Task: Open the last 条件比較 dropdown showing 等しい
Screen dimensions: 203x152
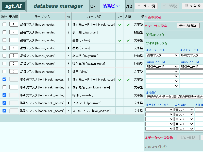Action: point(184,129)
